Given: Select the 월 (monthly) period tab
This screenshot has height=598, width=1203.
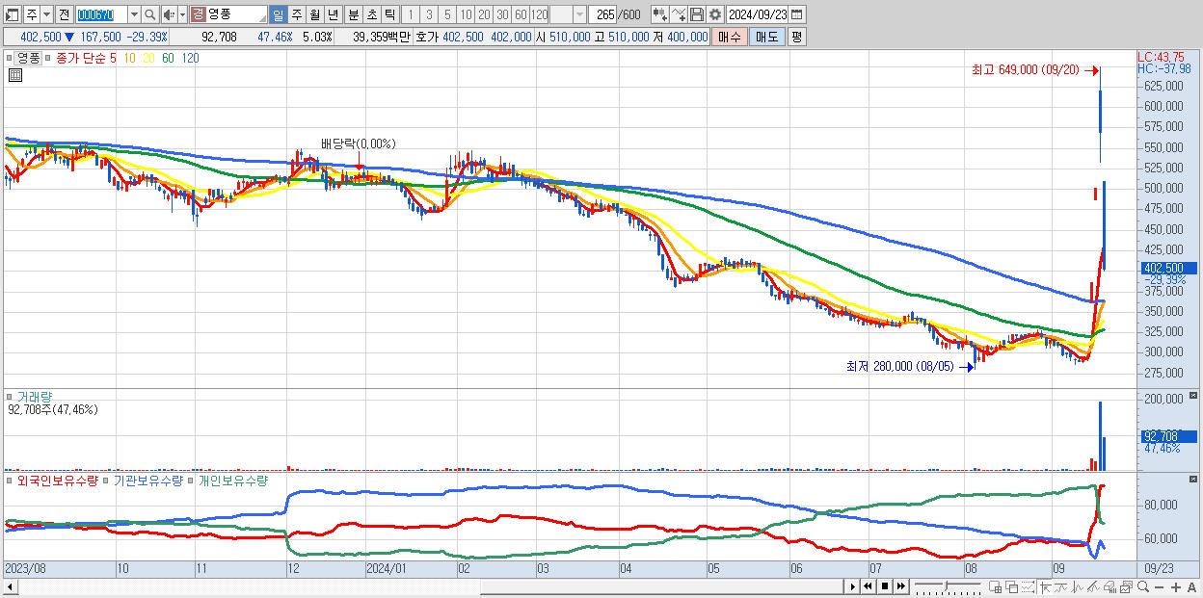Looking at the screenshot, I should pos(314,14).
